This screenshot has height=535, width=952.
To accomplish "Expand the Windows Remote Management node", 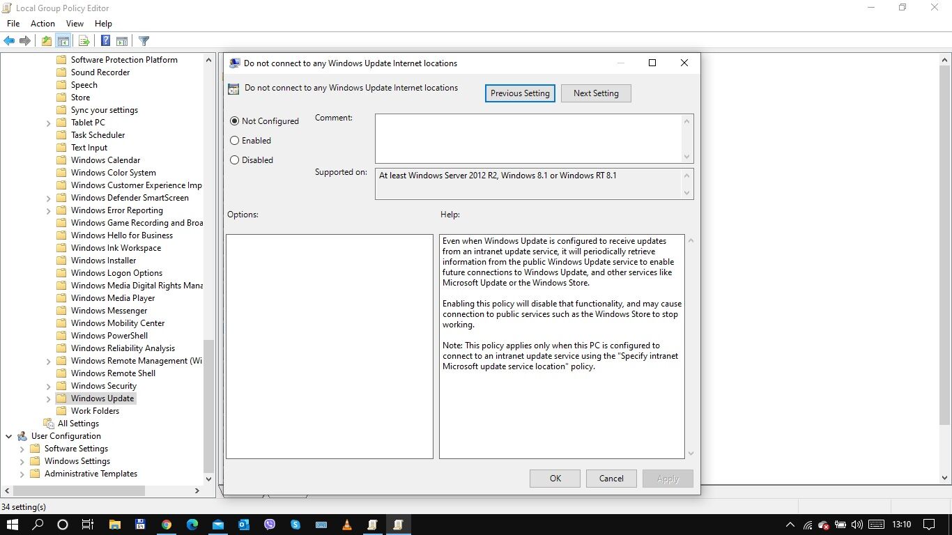I will (49, 362).
